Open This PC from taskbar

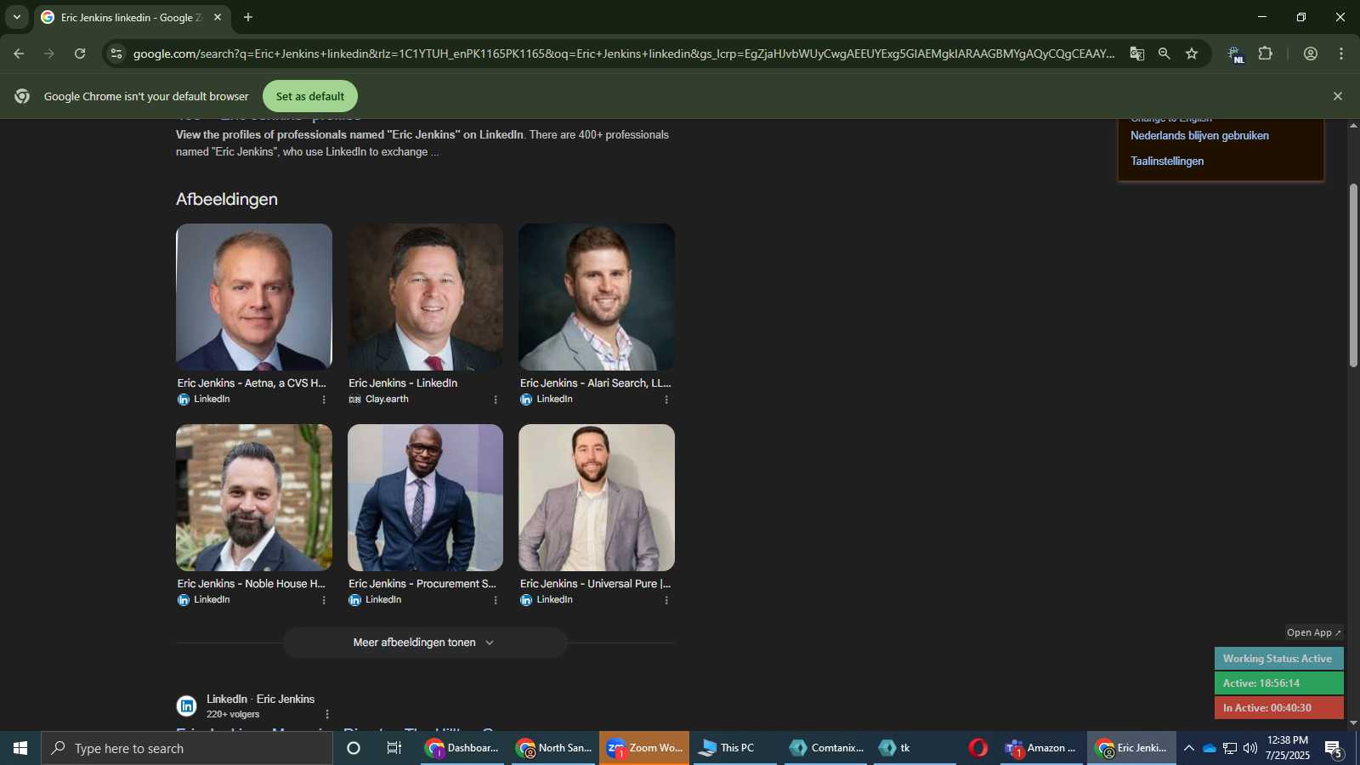pos(734,748)
